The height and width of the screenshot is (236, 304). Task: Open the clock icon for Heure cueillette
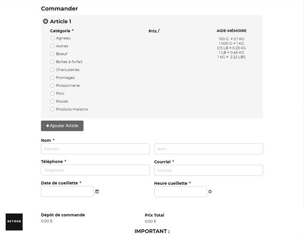coord(210,192)
